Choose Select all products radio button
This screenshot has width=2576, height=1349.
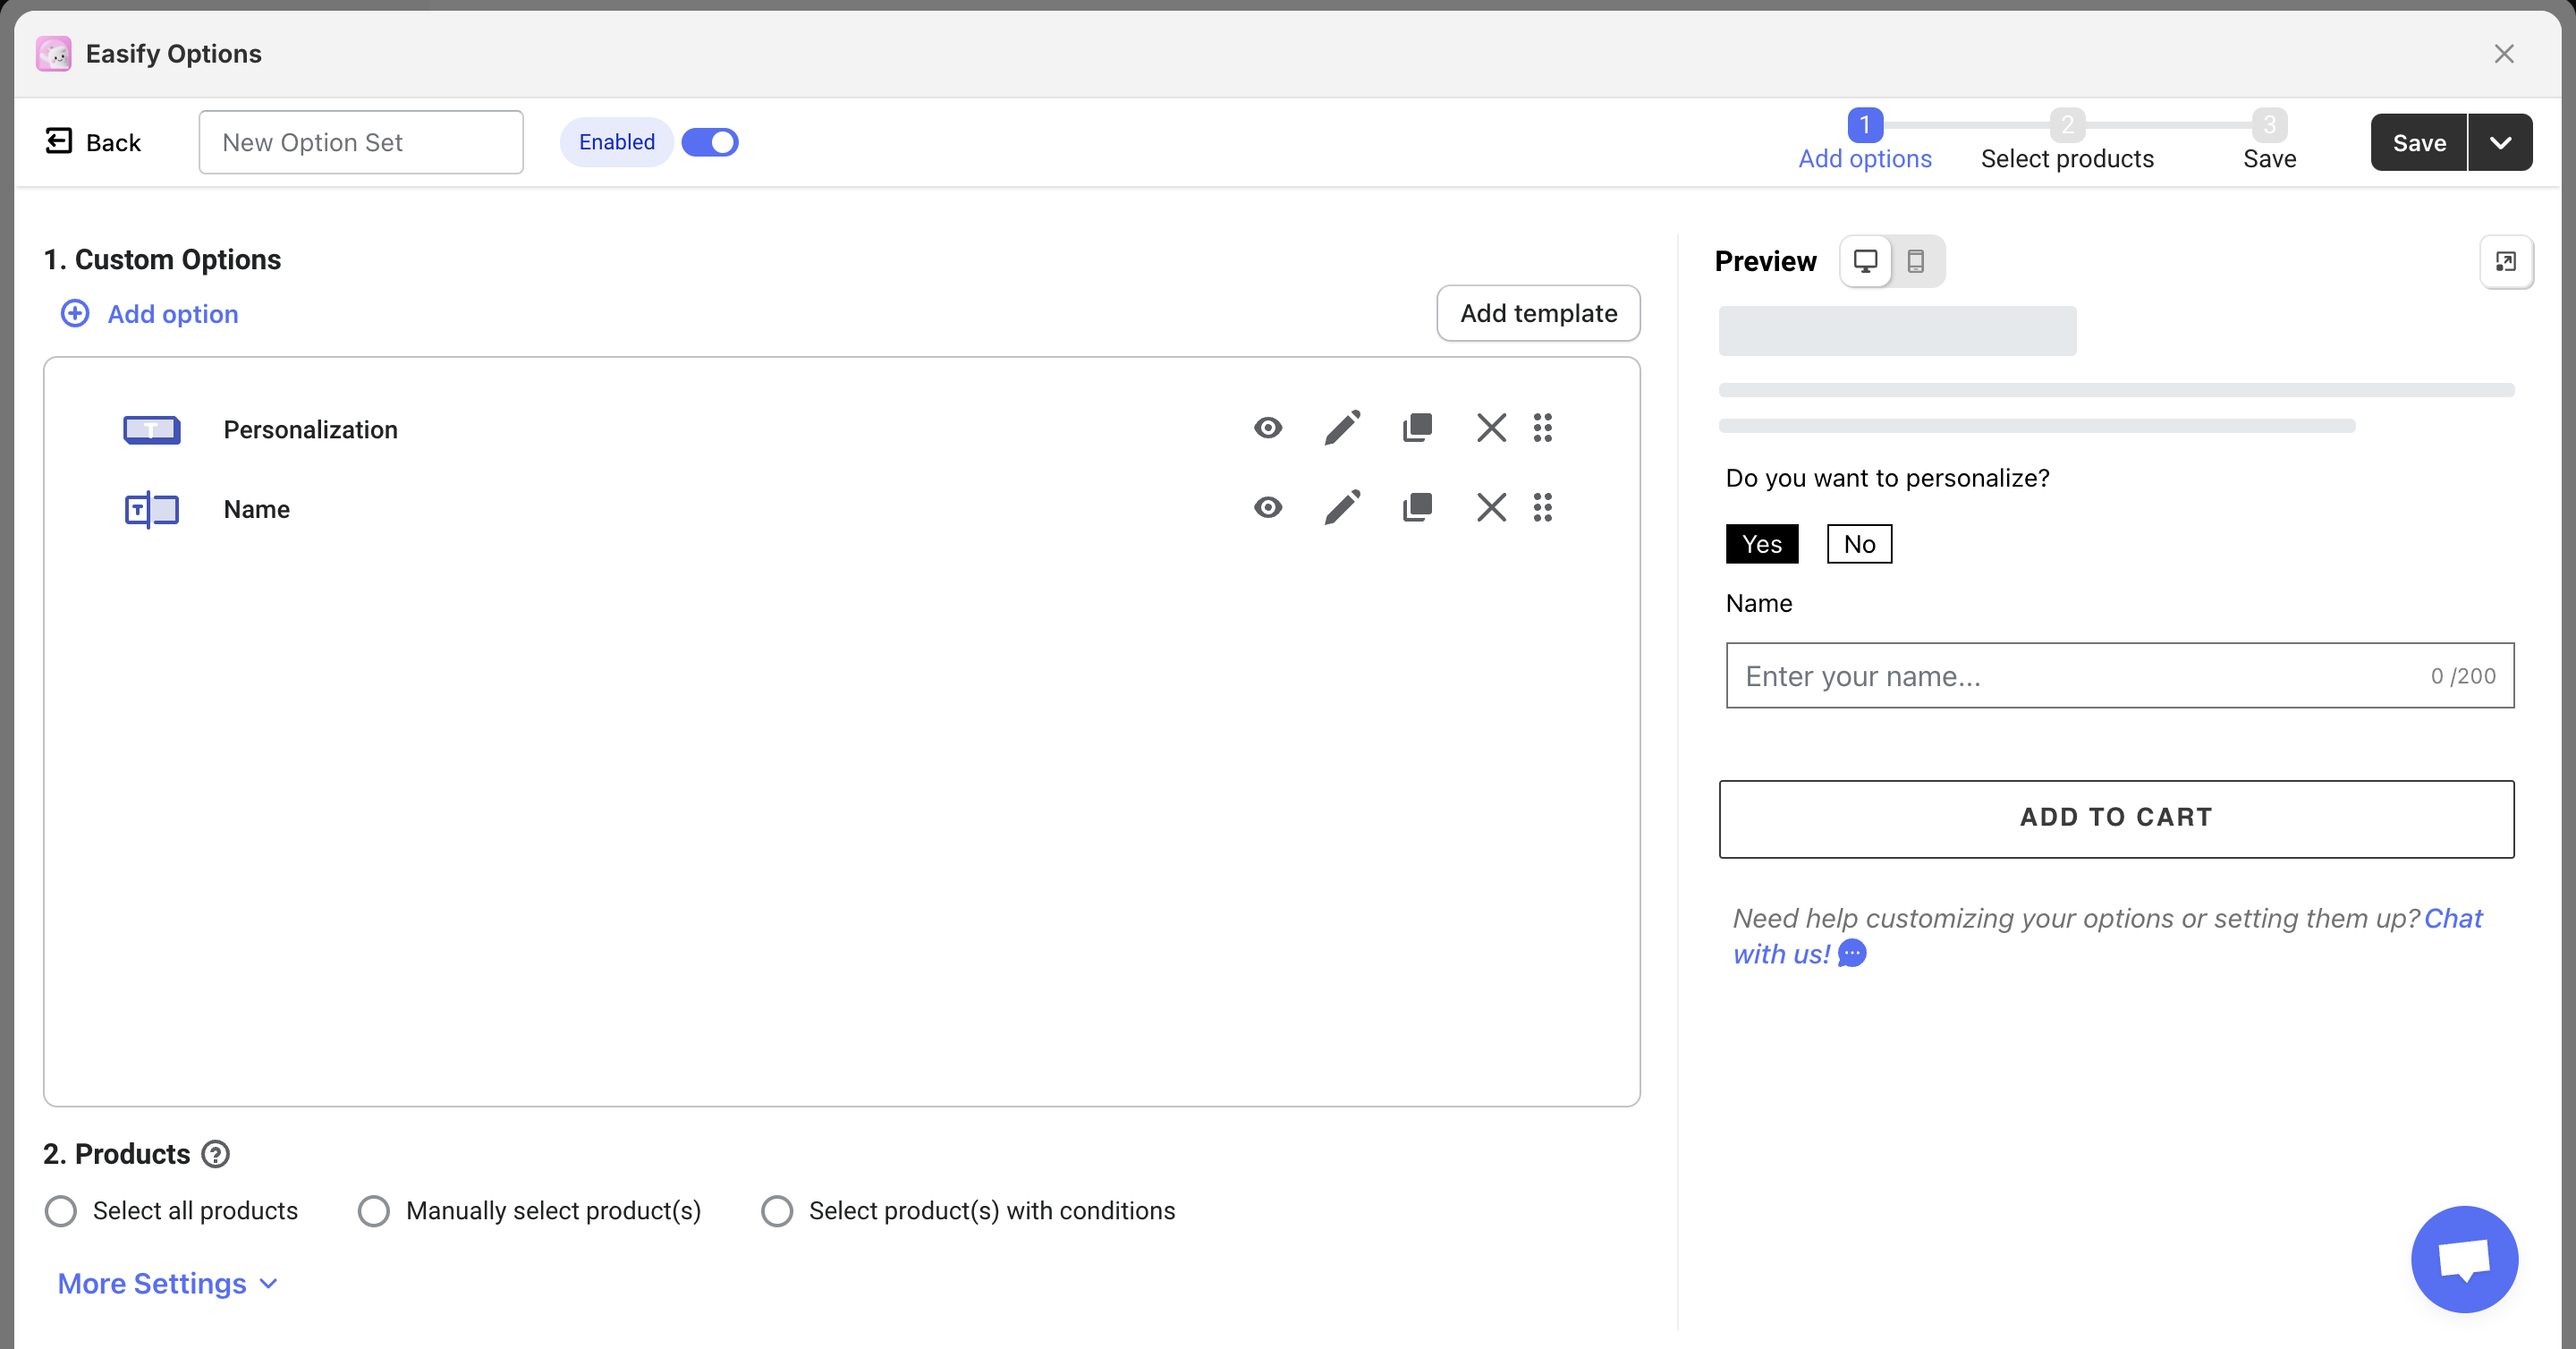[x=61, y=1211]
